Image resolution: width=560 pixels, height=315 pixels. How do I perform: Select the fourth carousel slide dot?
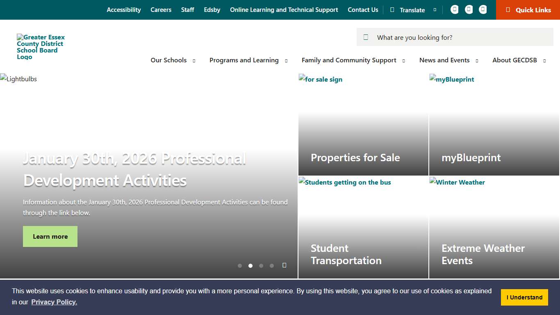[272, 266]
